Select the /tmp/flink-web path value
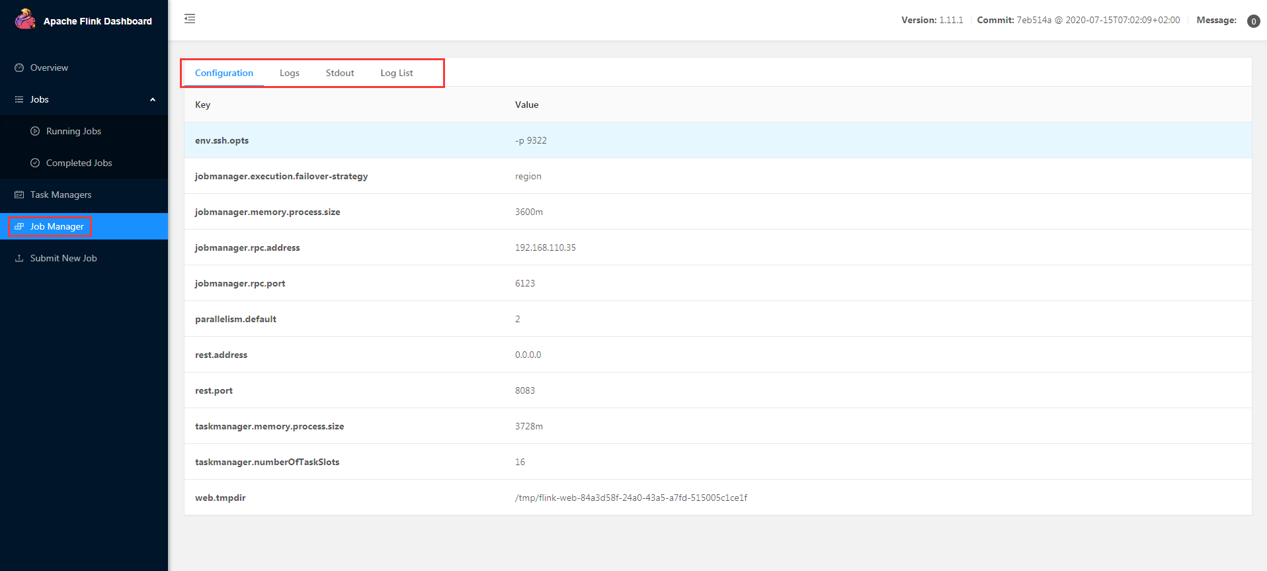This screenshot has height=571, width=1267. (632, 498)
